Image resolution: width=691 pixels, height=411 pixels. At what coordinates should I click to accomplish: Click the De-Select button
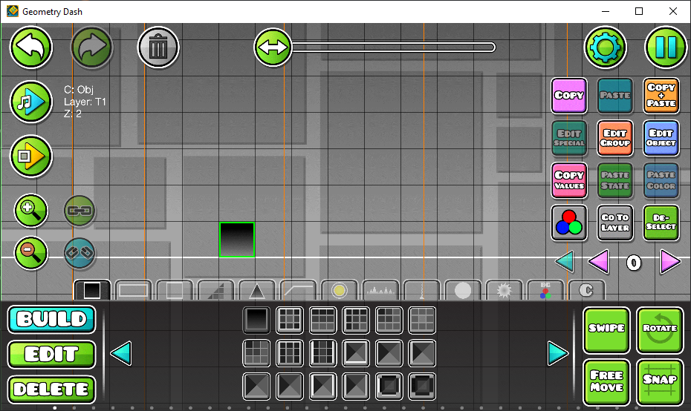tap(661, 223)
